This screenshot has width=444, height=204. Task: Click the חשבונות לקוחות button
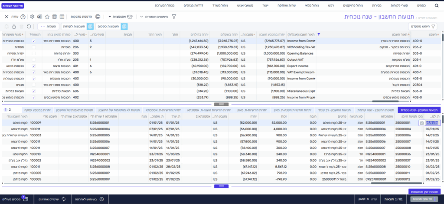[x=77, y=26]
